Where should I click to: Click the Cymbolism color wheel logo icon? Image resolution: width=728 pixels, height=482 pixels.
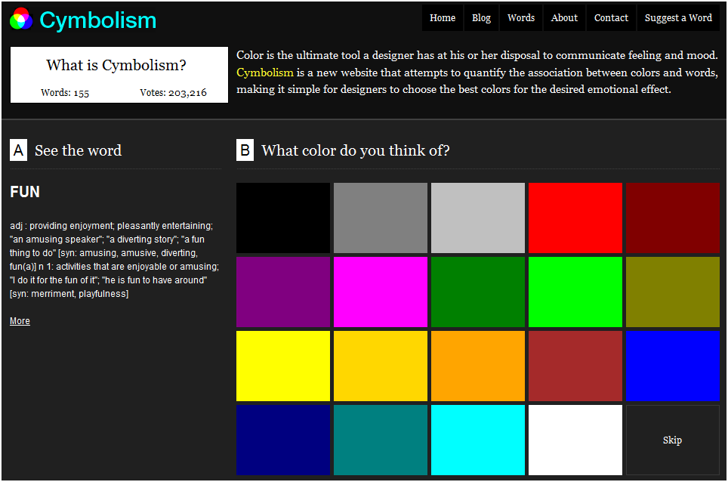21,20
